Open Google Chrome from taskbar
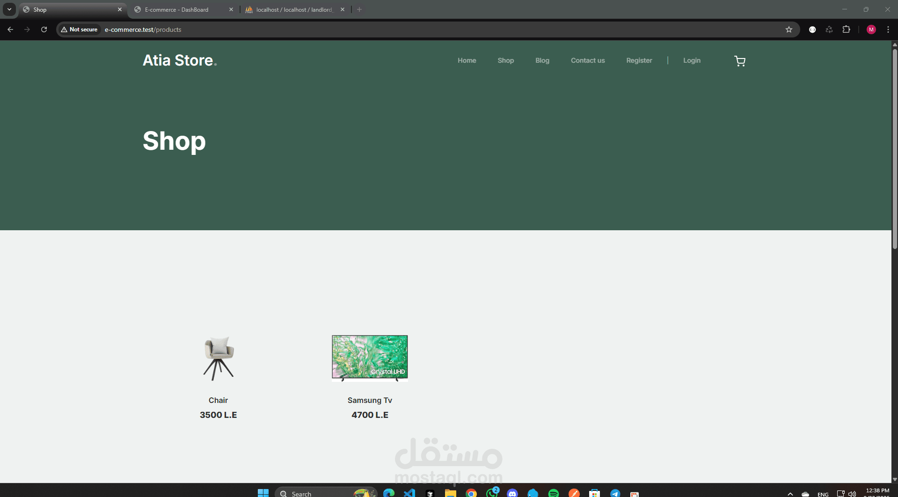This screenshot has width=898, height=497. [471, 493]
